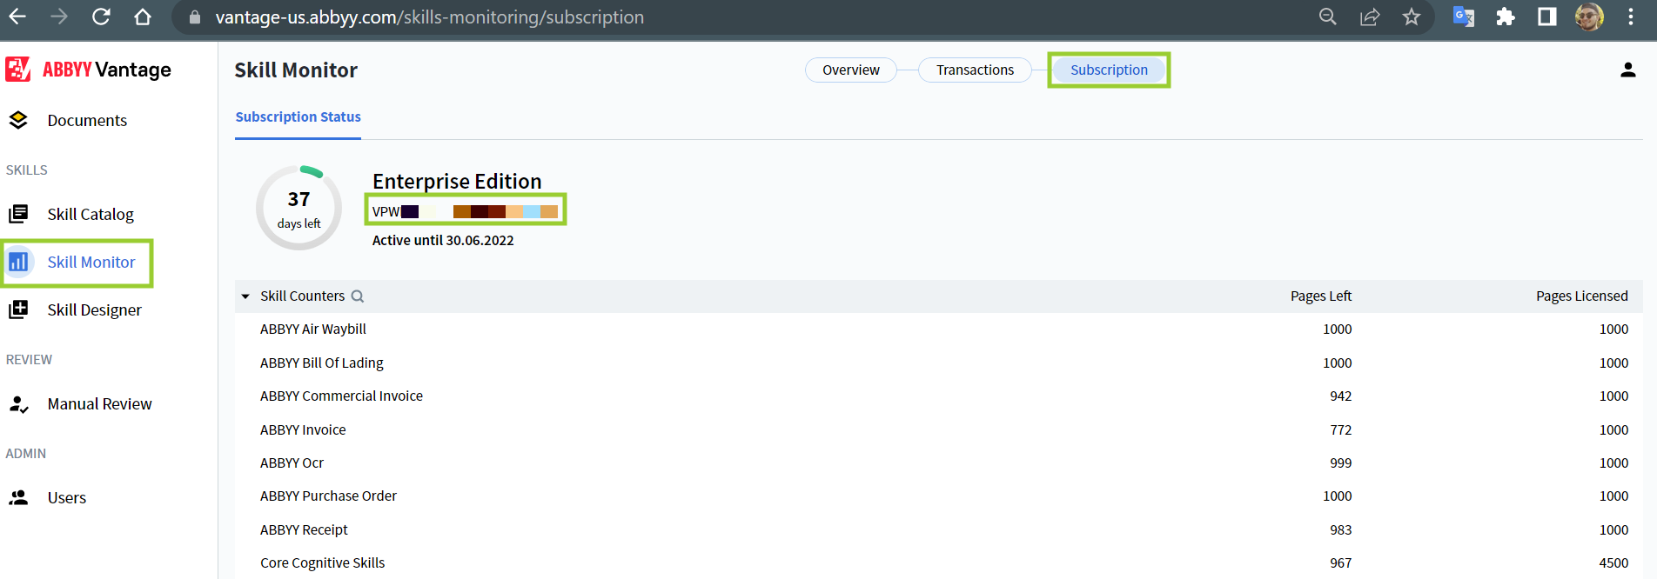Image resolution: width=1657 pixels, height=579 pixels.
Task: Select the ABBYY Air Waybill row
Action: [939, 329]
